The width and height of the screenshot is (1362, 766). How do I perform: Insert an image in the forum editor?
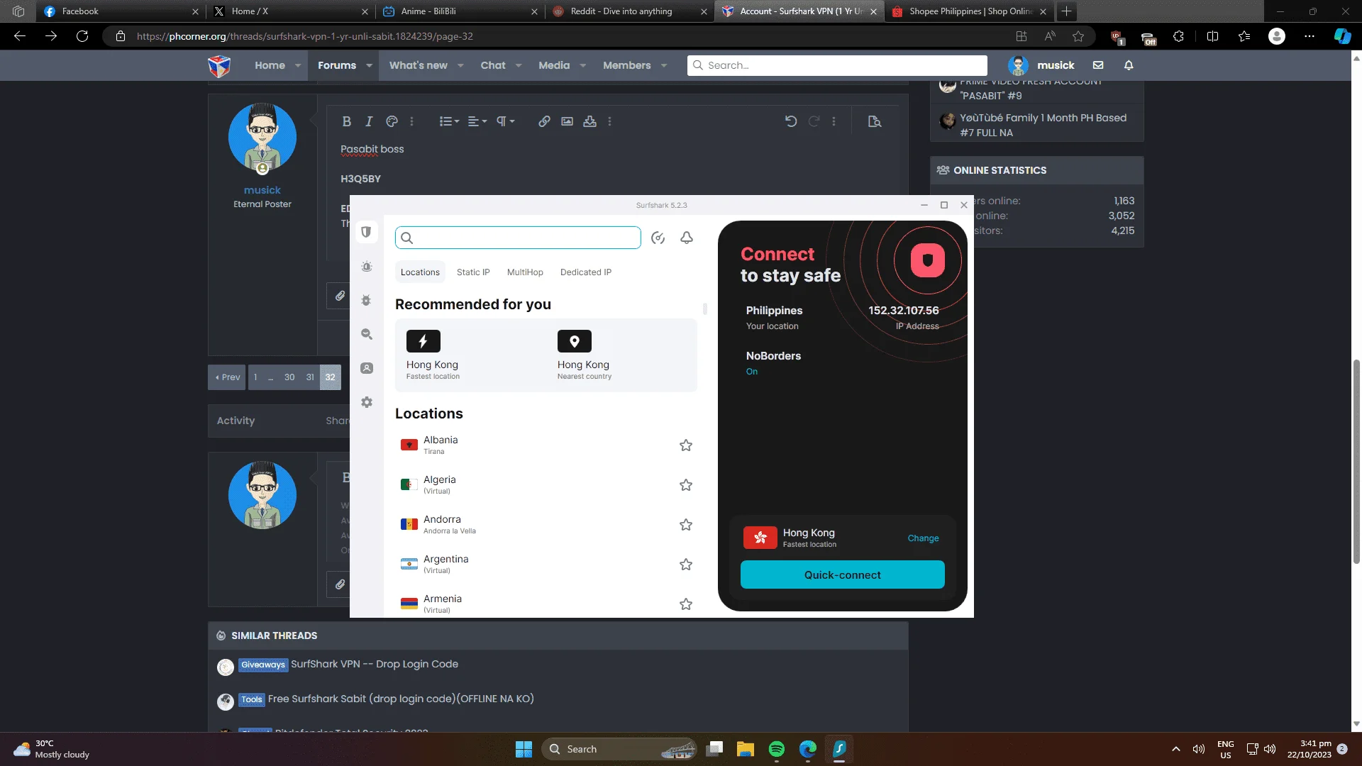pos(567,121)
